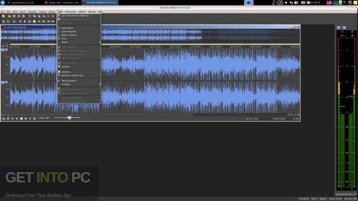Select Auto Region menu entry
Image resolution: width=358 pixels, height=201 pixels.
(79, 28)
